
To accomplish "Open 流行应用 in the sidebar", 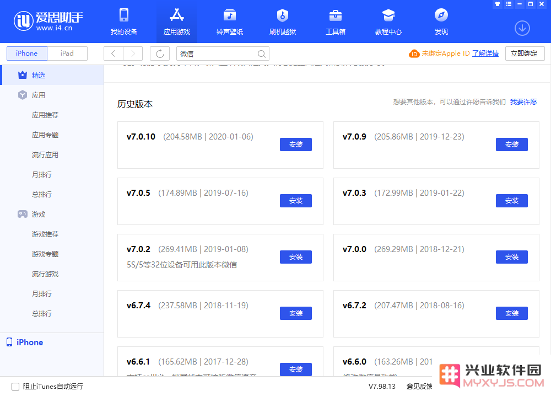I will coord(45,155).
